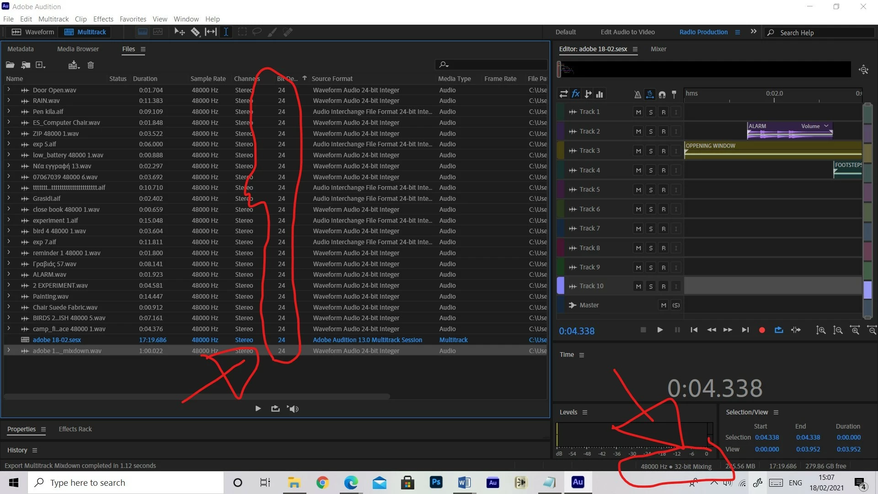This screenshot has width=878, height=494.
Task: Open the Effects menu
Action: point(103,19)
